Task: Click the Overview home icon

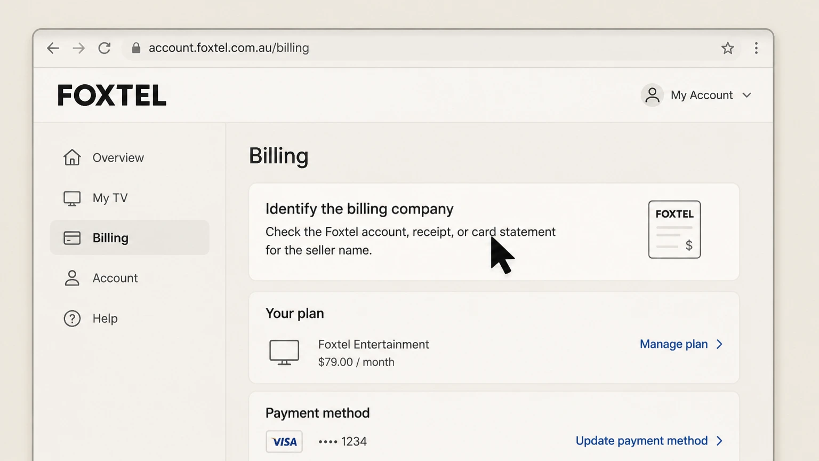Action: pyautogui.click(x=72, y=157)
